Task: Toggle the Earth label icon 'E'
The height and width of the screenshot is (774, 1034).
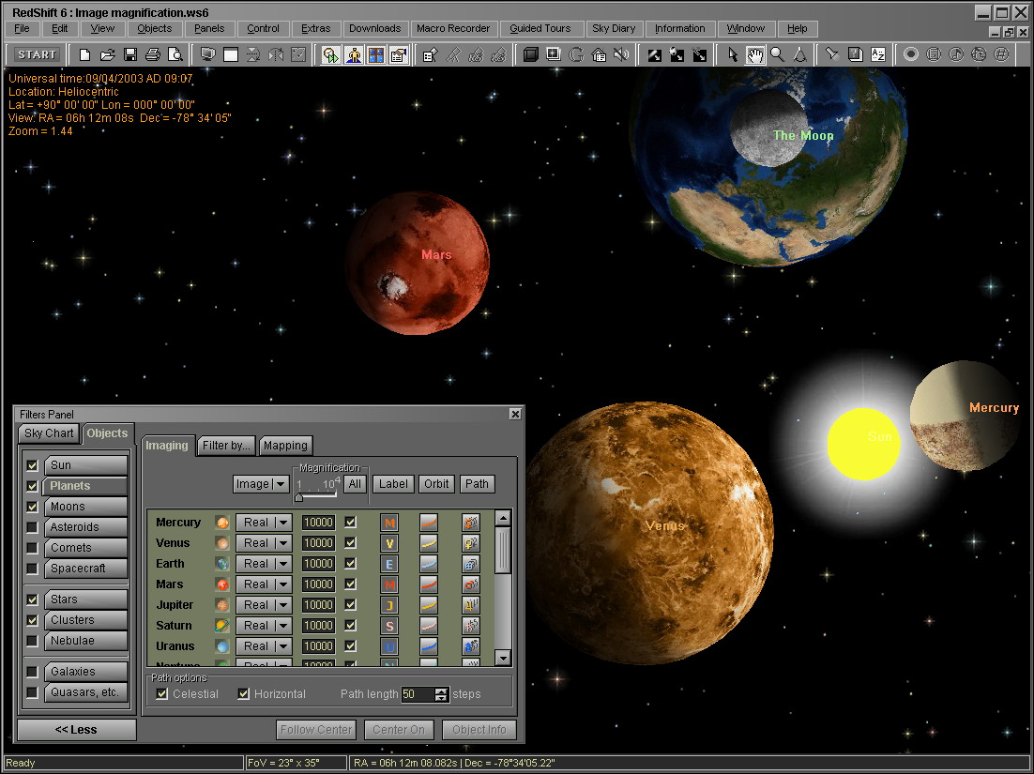Action: (x=388, y=564)
